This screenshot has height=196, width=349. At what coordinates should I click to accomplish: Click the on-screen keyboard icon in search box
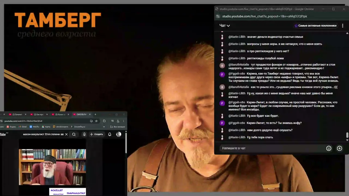(x=62, y=134)
